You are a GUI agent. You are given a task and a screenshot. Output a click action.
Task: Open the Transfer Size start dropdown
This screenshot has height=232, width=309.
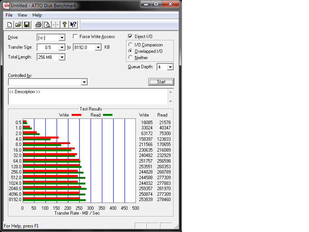point(62,47)
